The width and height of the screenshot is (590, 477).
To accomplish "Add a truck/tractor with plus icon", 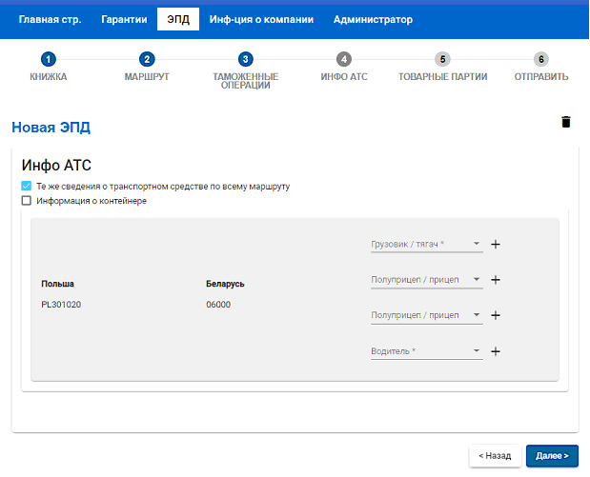I will coord(496,245).
